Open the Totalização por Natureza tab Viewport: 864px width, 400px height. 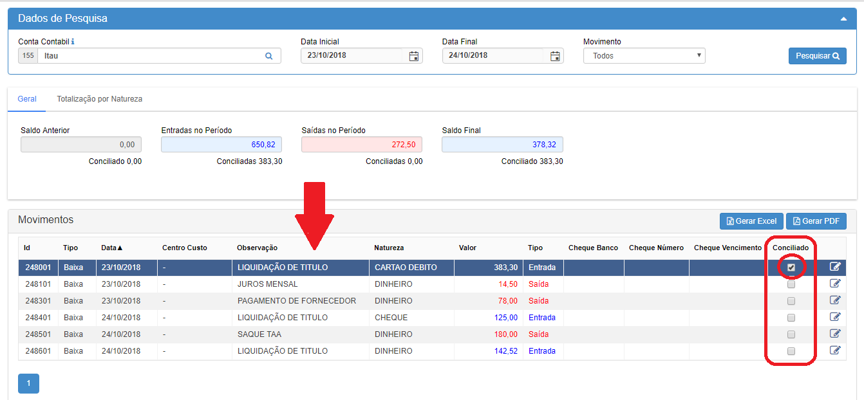click(99, 99)
